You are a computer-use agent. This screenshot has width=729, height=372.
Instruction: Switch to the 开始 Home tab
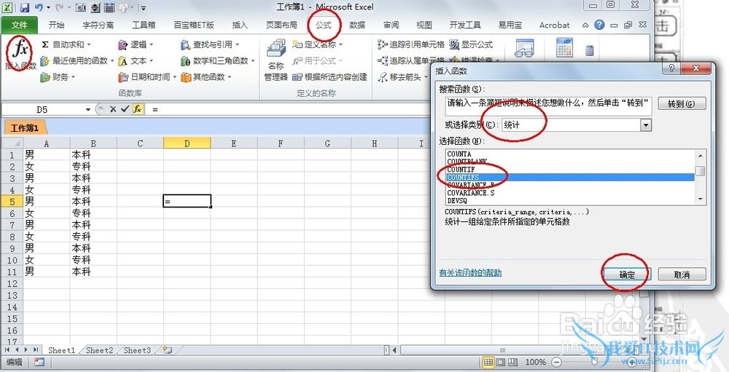coord(56,25)
